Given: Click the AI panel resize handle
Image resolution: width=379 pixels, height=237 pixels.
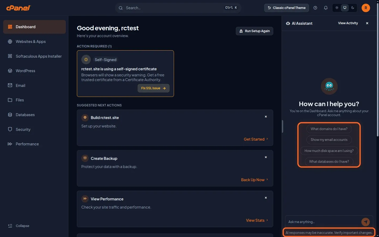Looking at the screenshot, I should click(x=282, y=127).
